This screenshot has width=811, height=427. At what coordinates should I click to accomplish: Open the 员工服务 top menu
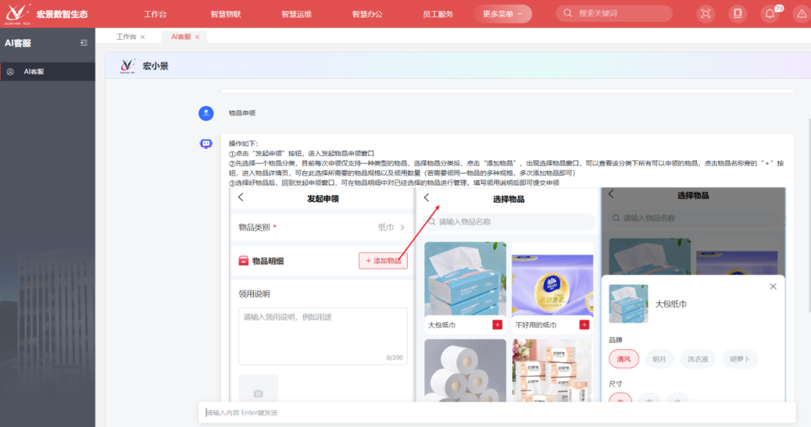[438, 14]
